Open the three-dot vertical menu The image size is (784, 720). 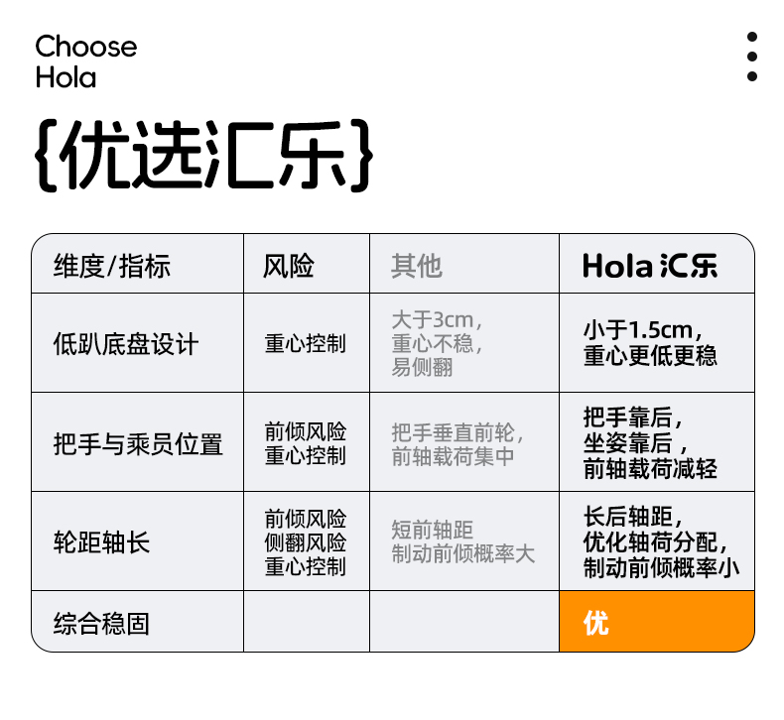pos(752,58)
